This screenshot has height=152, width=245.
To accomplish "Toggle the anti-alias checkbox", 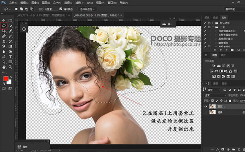I will [61, 9].
